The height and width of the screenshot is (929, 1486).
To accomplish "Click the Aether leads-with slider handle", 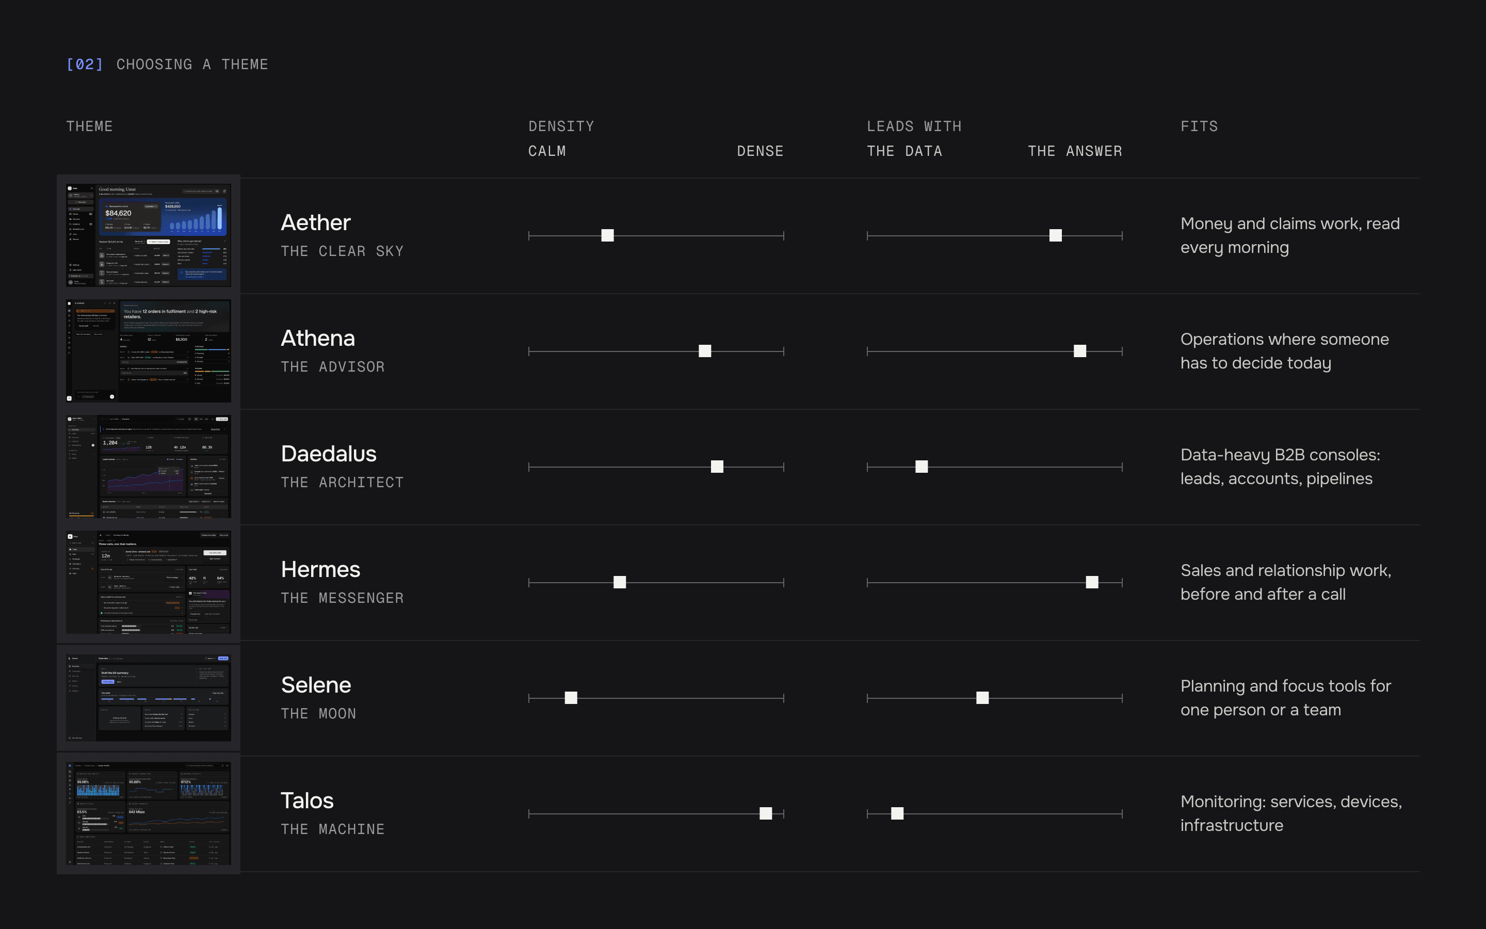I will point(1056,235).
